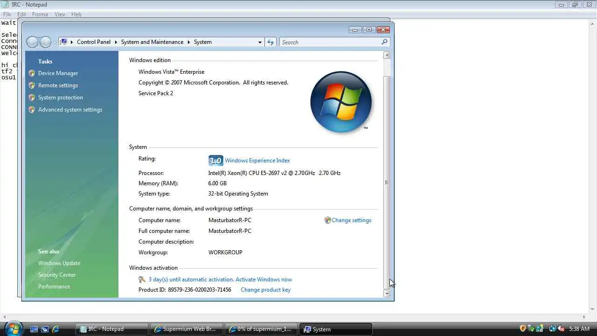This screenshot has width=597, height=336.
Task: Click Switch between windows Quick Launch icon
Action: pyautogui.click(x=44, y=329)
